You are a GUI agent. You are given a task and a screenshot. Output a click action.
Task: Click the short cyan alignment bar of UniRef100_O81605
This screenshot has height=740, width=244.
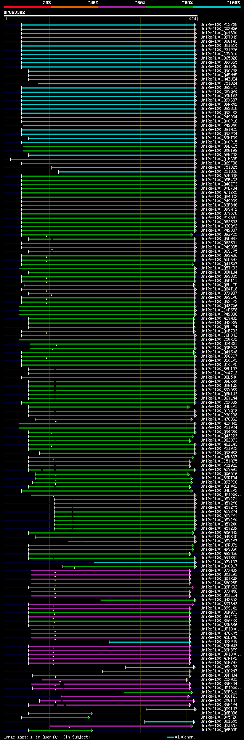click(170, 722)
